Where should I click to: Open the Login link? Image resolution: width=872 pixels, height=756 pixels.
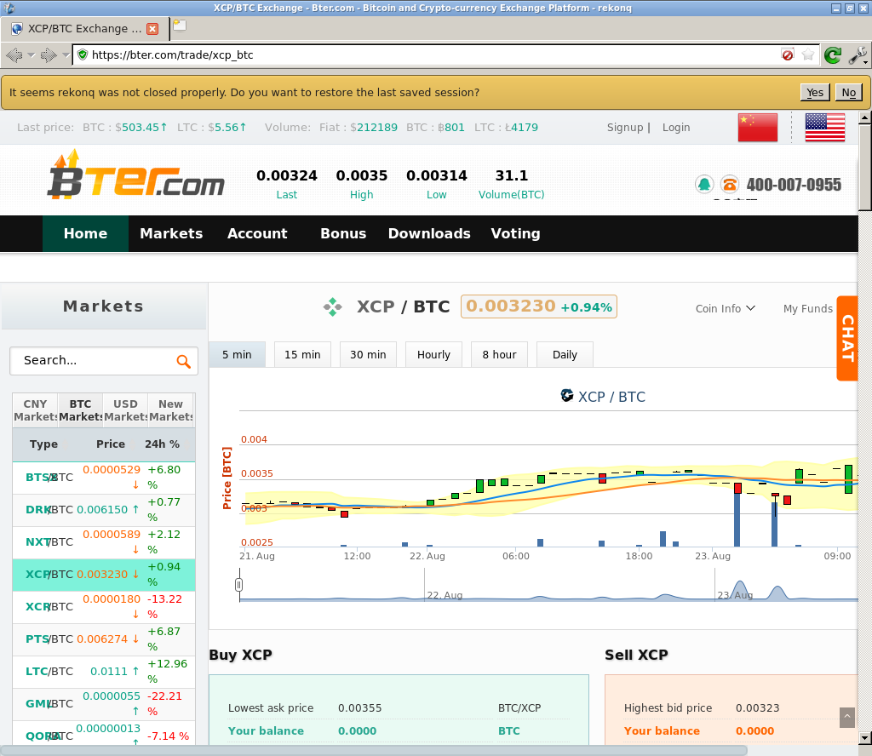(x=676, y=128)
